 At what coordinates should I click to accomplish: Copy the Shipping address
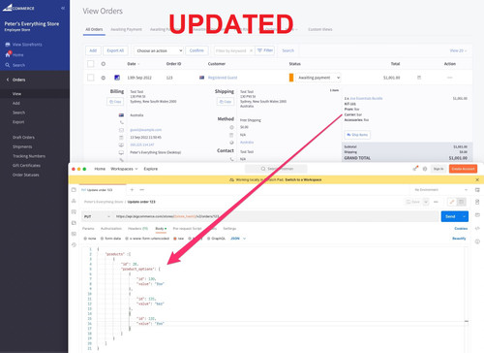(x=226, y=102)
